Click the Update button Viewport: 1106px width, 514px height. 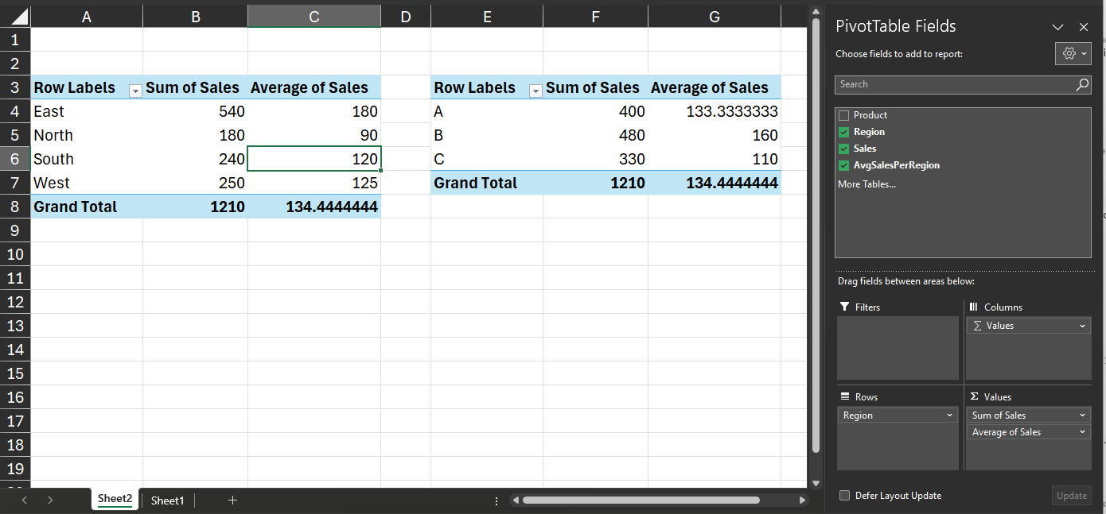[x=1072, y=496]
